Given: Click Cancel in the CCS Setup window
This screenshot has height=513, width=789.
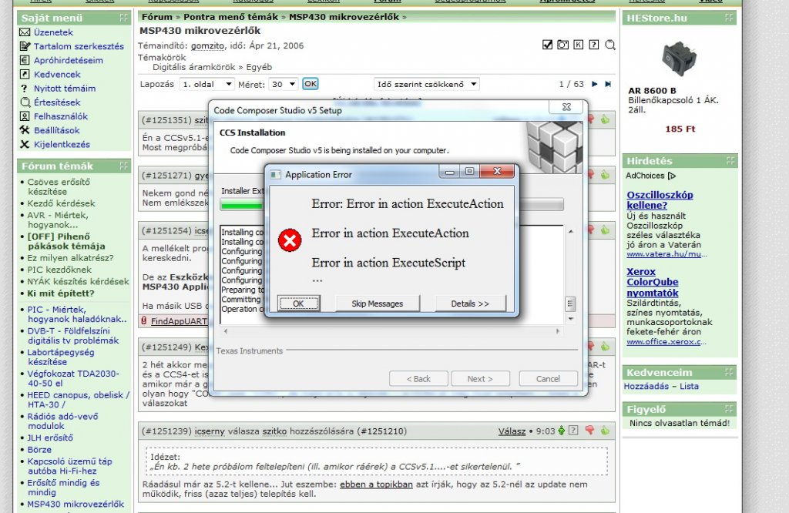Looking at the screenshot, I should point(548,379).
